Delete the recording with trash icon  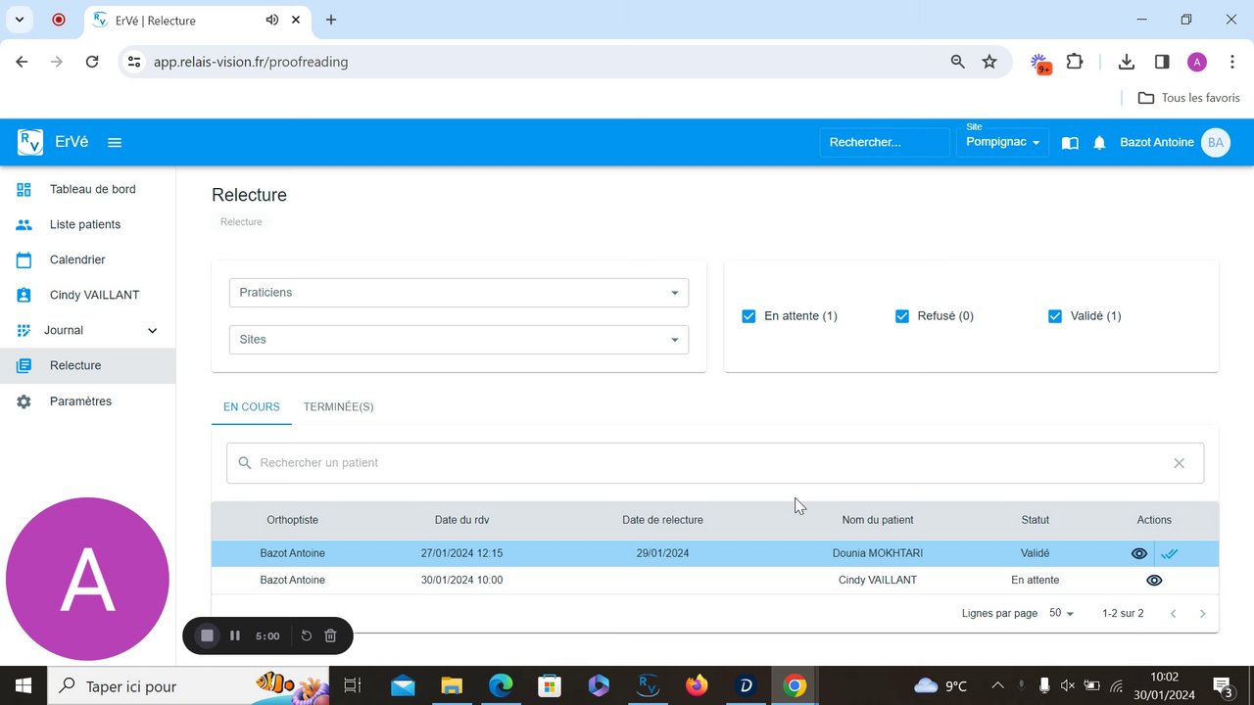coord(330,635)
